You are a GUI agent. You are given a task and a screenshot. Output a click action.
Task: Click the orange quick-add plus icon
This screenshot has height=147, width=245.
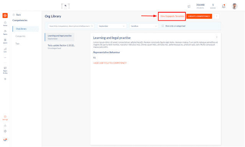click(5, 15)
